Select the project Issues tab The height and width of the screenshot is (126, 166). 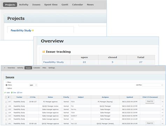28,68
